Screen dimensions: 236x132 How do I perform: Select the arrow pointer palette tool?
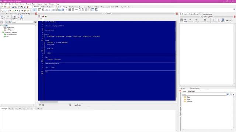pyautogui.click(x=35, y=10)
